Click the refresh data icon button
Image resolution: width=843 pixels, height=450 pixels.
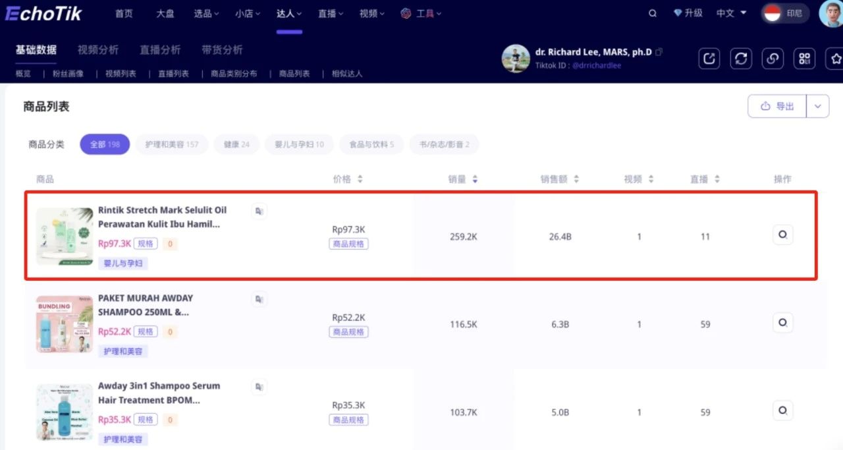pyautogui.click(x=741, y=59)
